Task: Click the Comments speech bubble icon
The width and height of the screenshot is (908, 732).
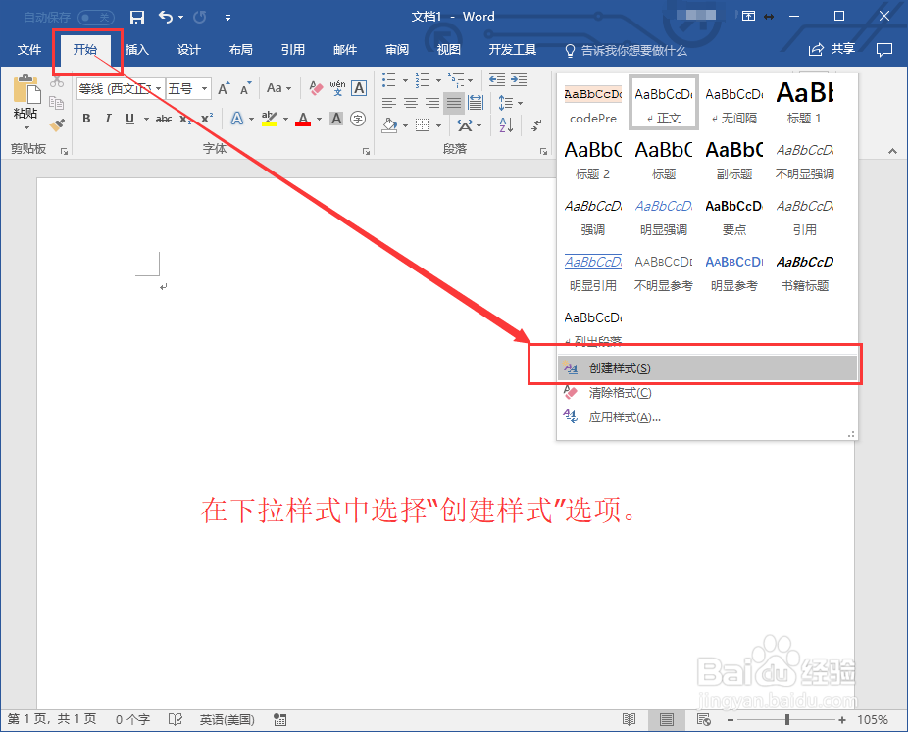Action: click(884, 50)
